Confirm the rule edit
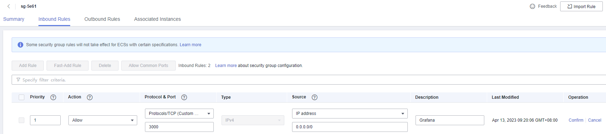The height and width of the screenshot is (134, 606). tap(576, 120)
